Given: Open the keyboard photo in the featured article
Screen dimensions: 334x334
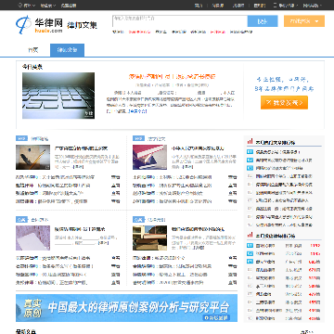Looking at the screenshot, I should click(58, 96).
